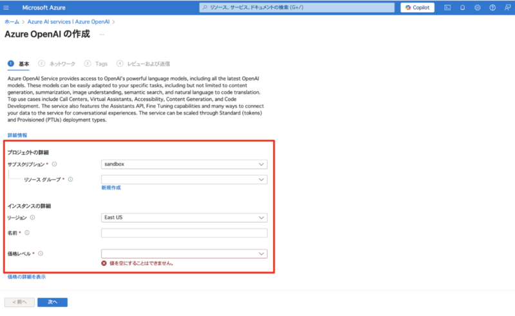Select the 基本 tab

point(19,64)
